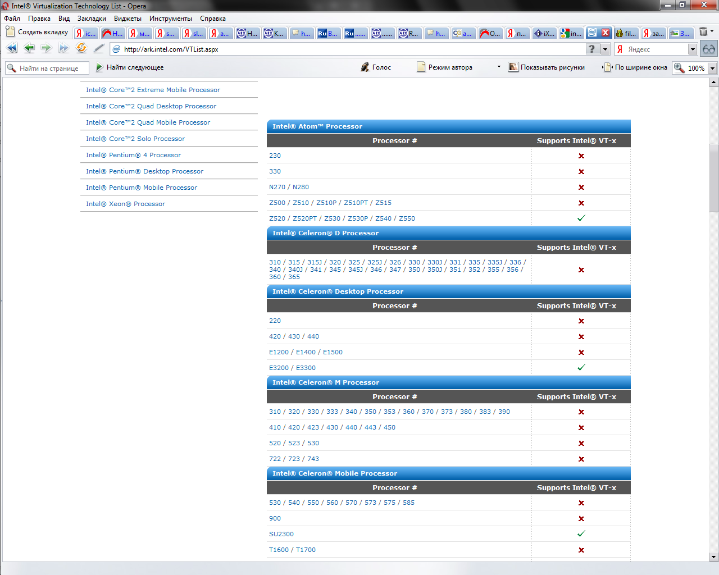Click the scrollbar up arrow
This screenshot has height=575, width=719.
pos(713,83)
